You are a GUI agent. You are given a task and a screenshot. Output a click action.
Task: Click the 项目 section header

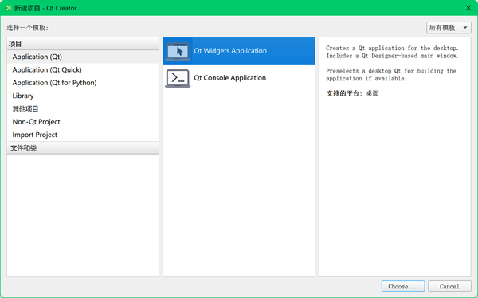pyautogui.click(x=83, y=44)
